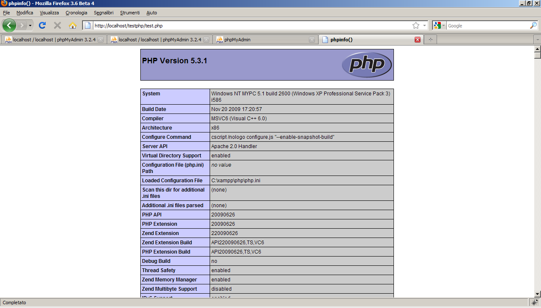Viewport: 541px width, 308px height.
Task: Open the back/forward history dropdown arrow
Action: coord(30,26)
